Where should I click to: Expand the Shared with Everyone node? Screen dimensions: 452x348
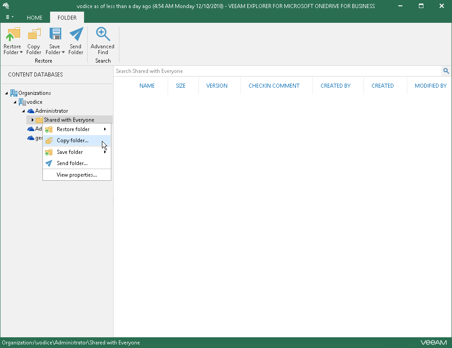pyautogui.click(x=33, y=119)
